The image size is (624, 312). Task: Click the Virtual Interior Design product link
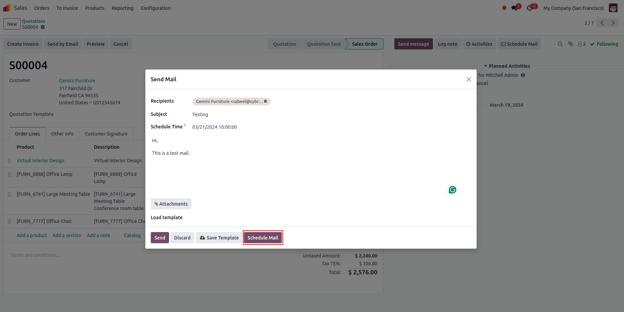pos(40,161)
